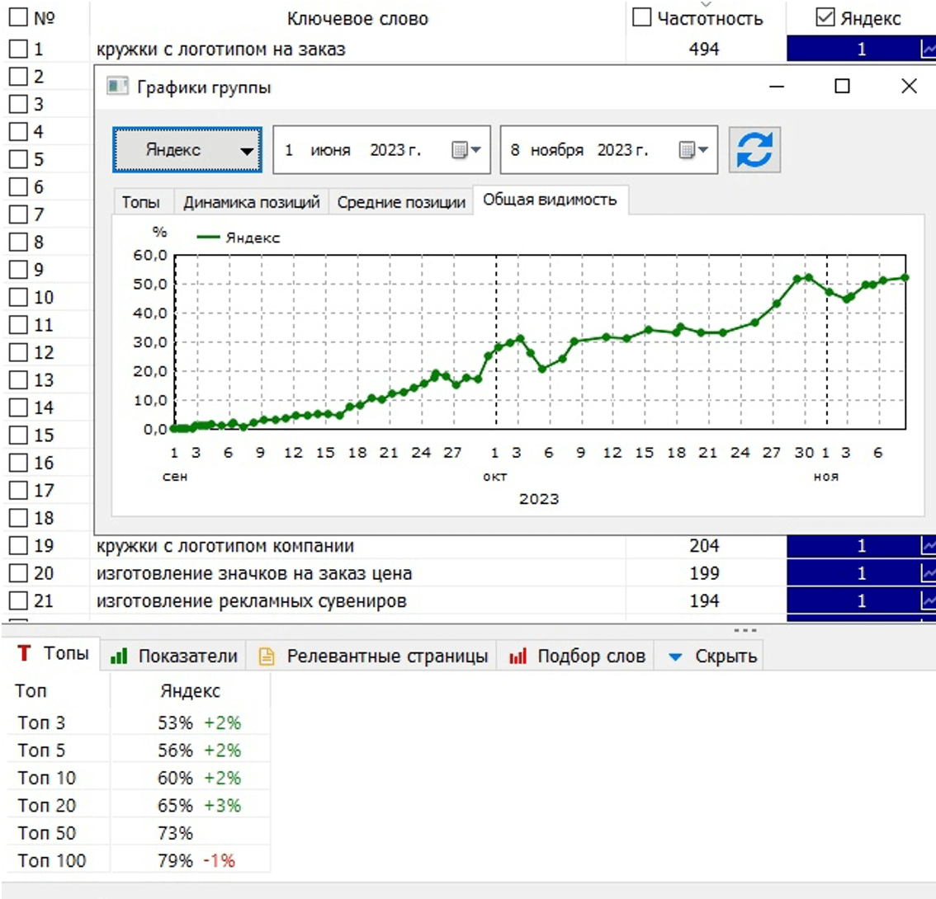The height and width of the screenshot is (899, 936).
Task: Open the calendar icon for start date
Action: [x=466, y=150]
